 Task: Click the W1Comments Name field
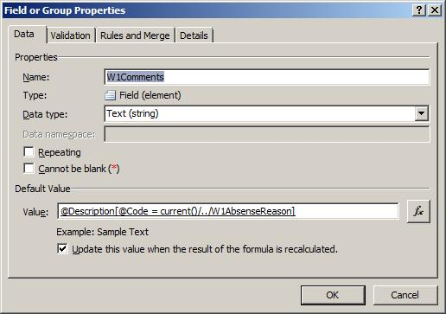tap(266, 77)
